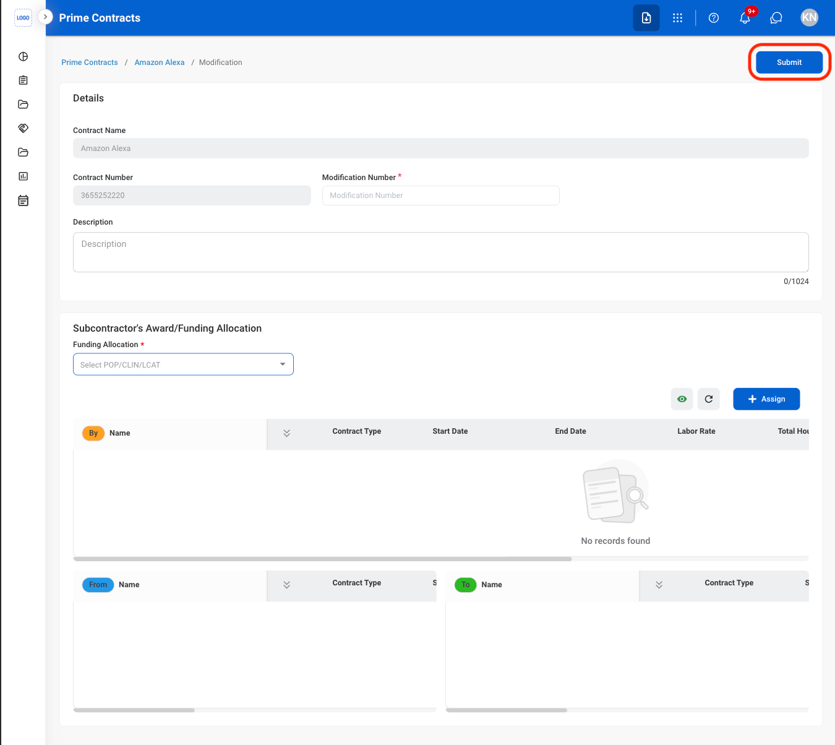Click the Assign button

766,399
